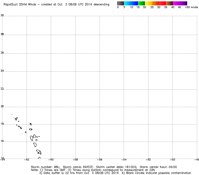Select the brown 35-40 knots legend band
The width and height of the screenshot is (199, 175).
pyautogui.click(x=169, y=3)
